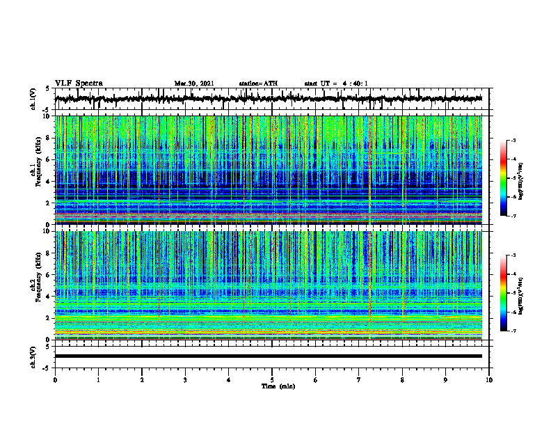Click inside the ch.2 spectrogram panel
The image size is (551, 426).
click(268, 285)
